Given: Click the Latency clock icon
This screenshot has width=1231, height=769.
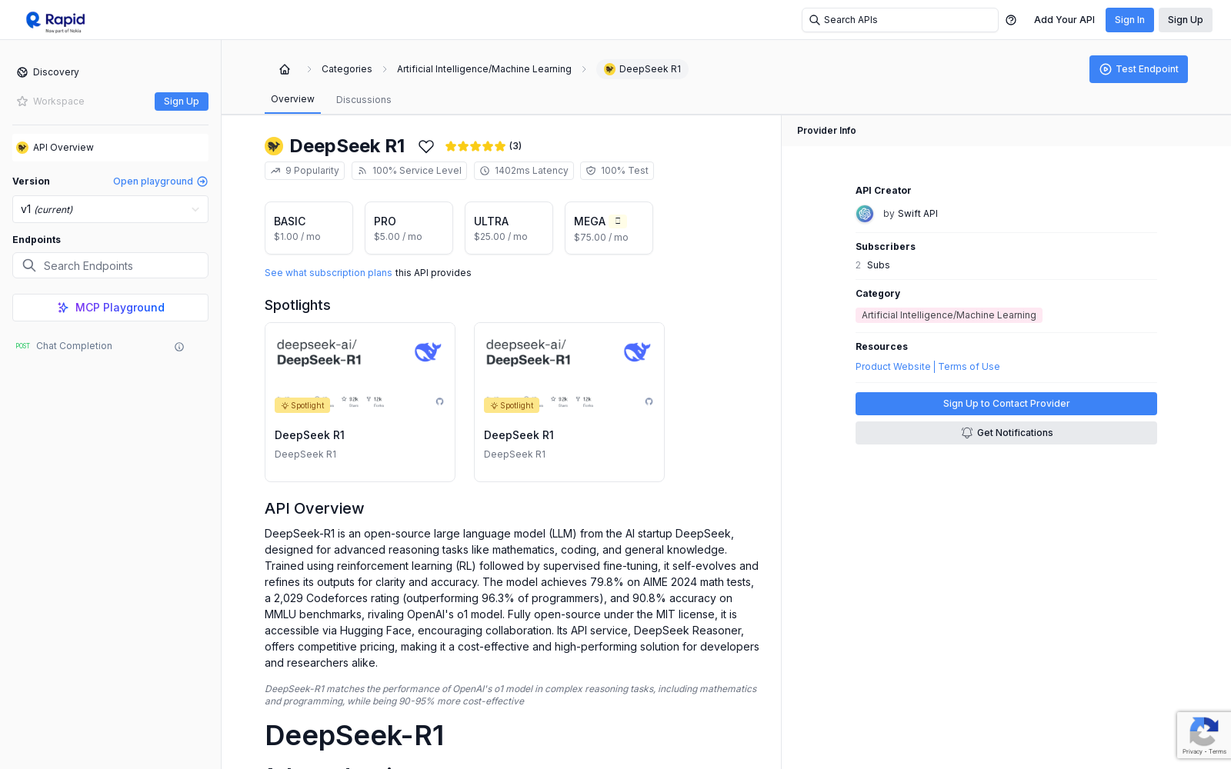Looking at the screenshot, I should (x=485, y=171).
